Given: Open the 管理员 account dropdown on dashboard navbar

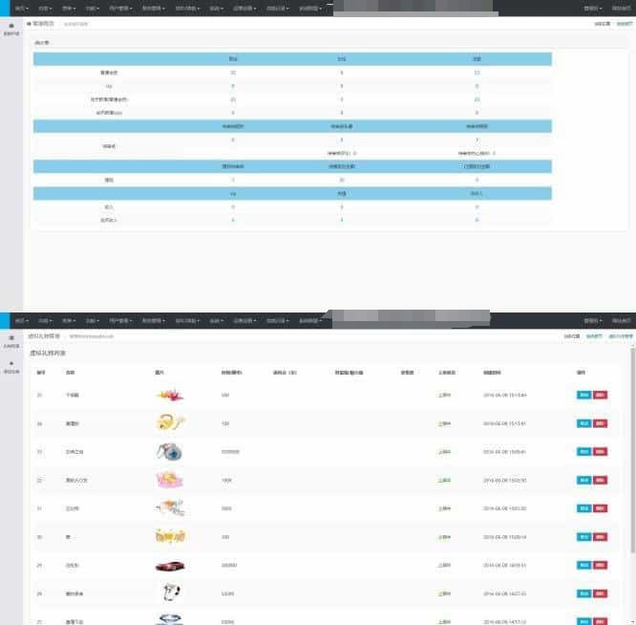Looking at the screenshot, I should 592,8.
